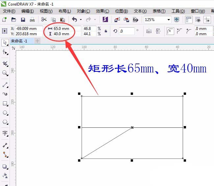The width and height of the screenshot is (214, 186).
Task: Select the Pick tool
Action: pos(5,42)
